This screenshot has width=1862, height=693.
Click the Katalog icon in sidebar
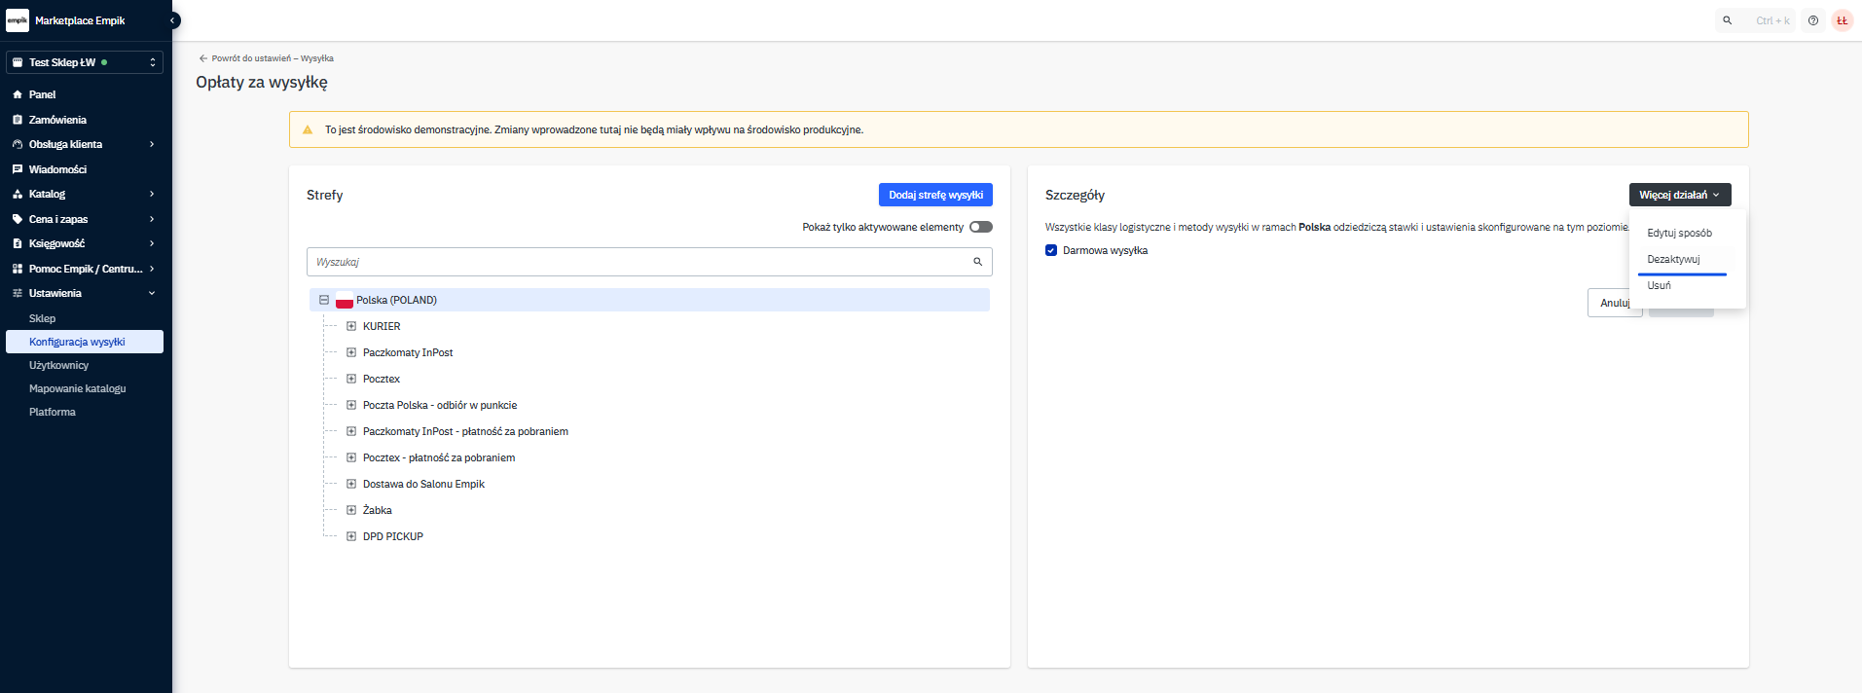(x=18, y=195)
